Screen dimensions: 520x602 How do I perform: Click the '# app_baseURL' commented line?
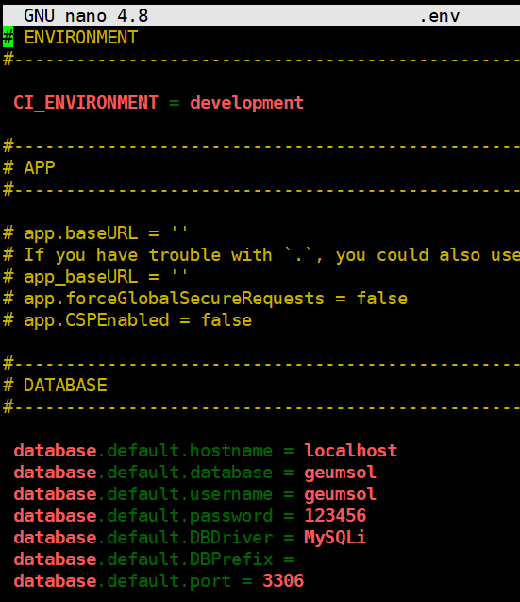96,277
